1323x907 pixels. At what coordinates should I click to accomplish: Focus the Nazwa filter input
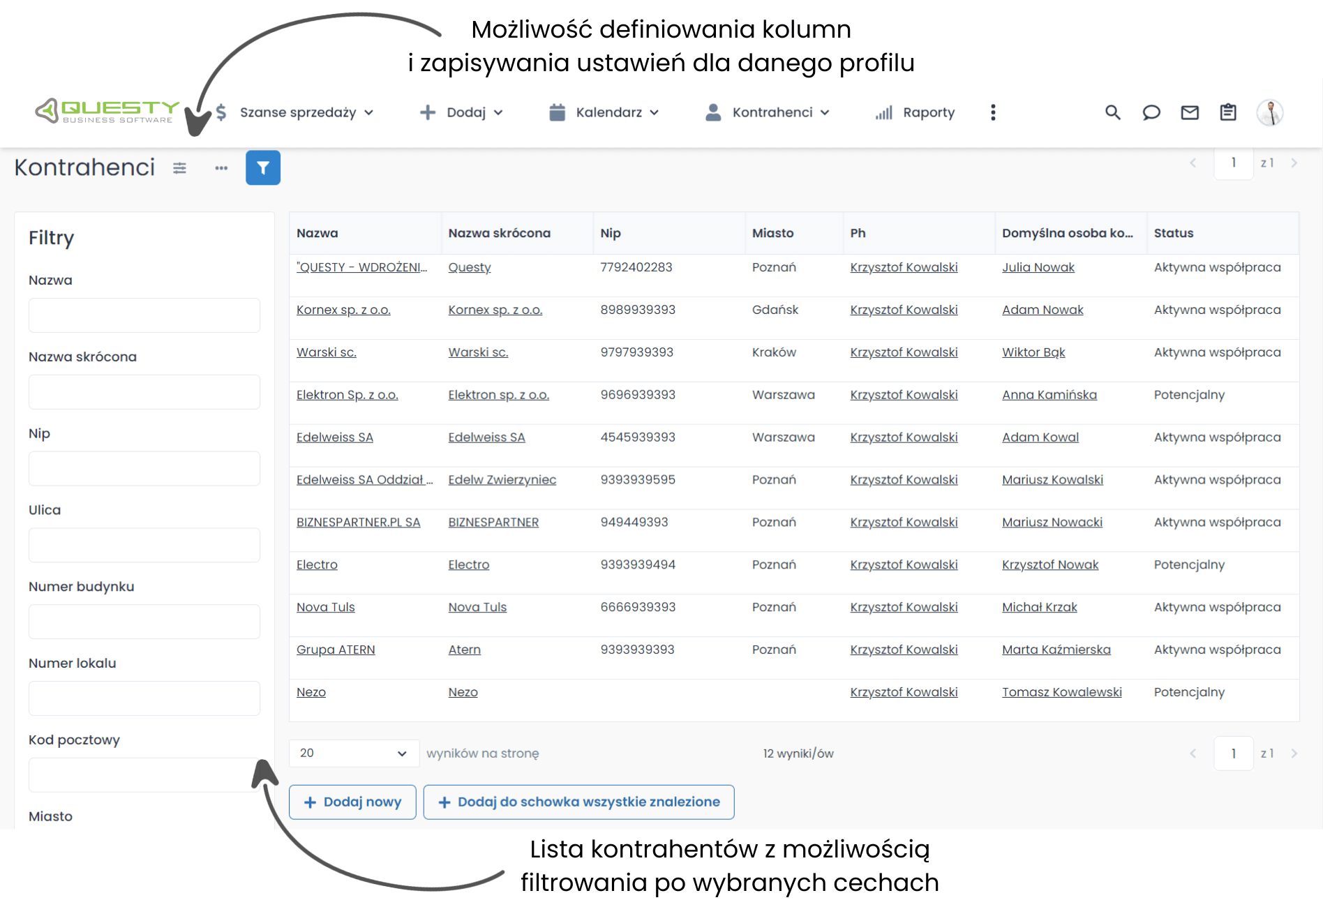[144, 315]
